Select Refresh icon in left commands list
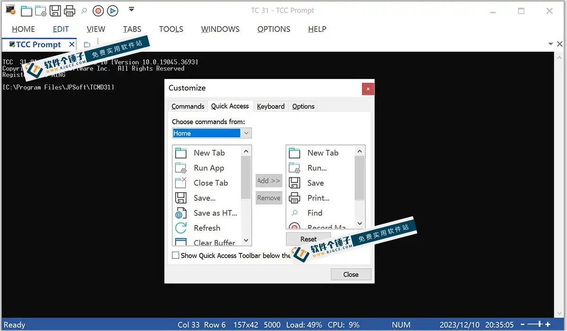 pyautogui.click(x=181, y=228)
